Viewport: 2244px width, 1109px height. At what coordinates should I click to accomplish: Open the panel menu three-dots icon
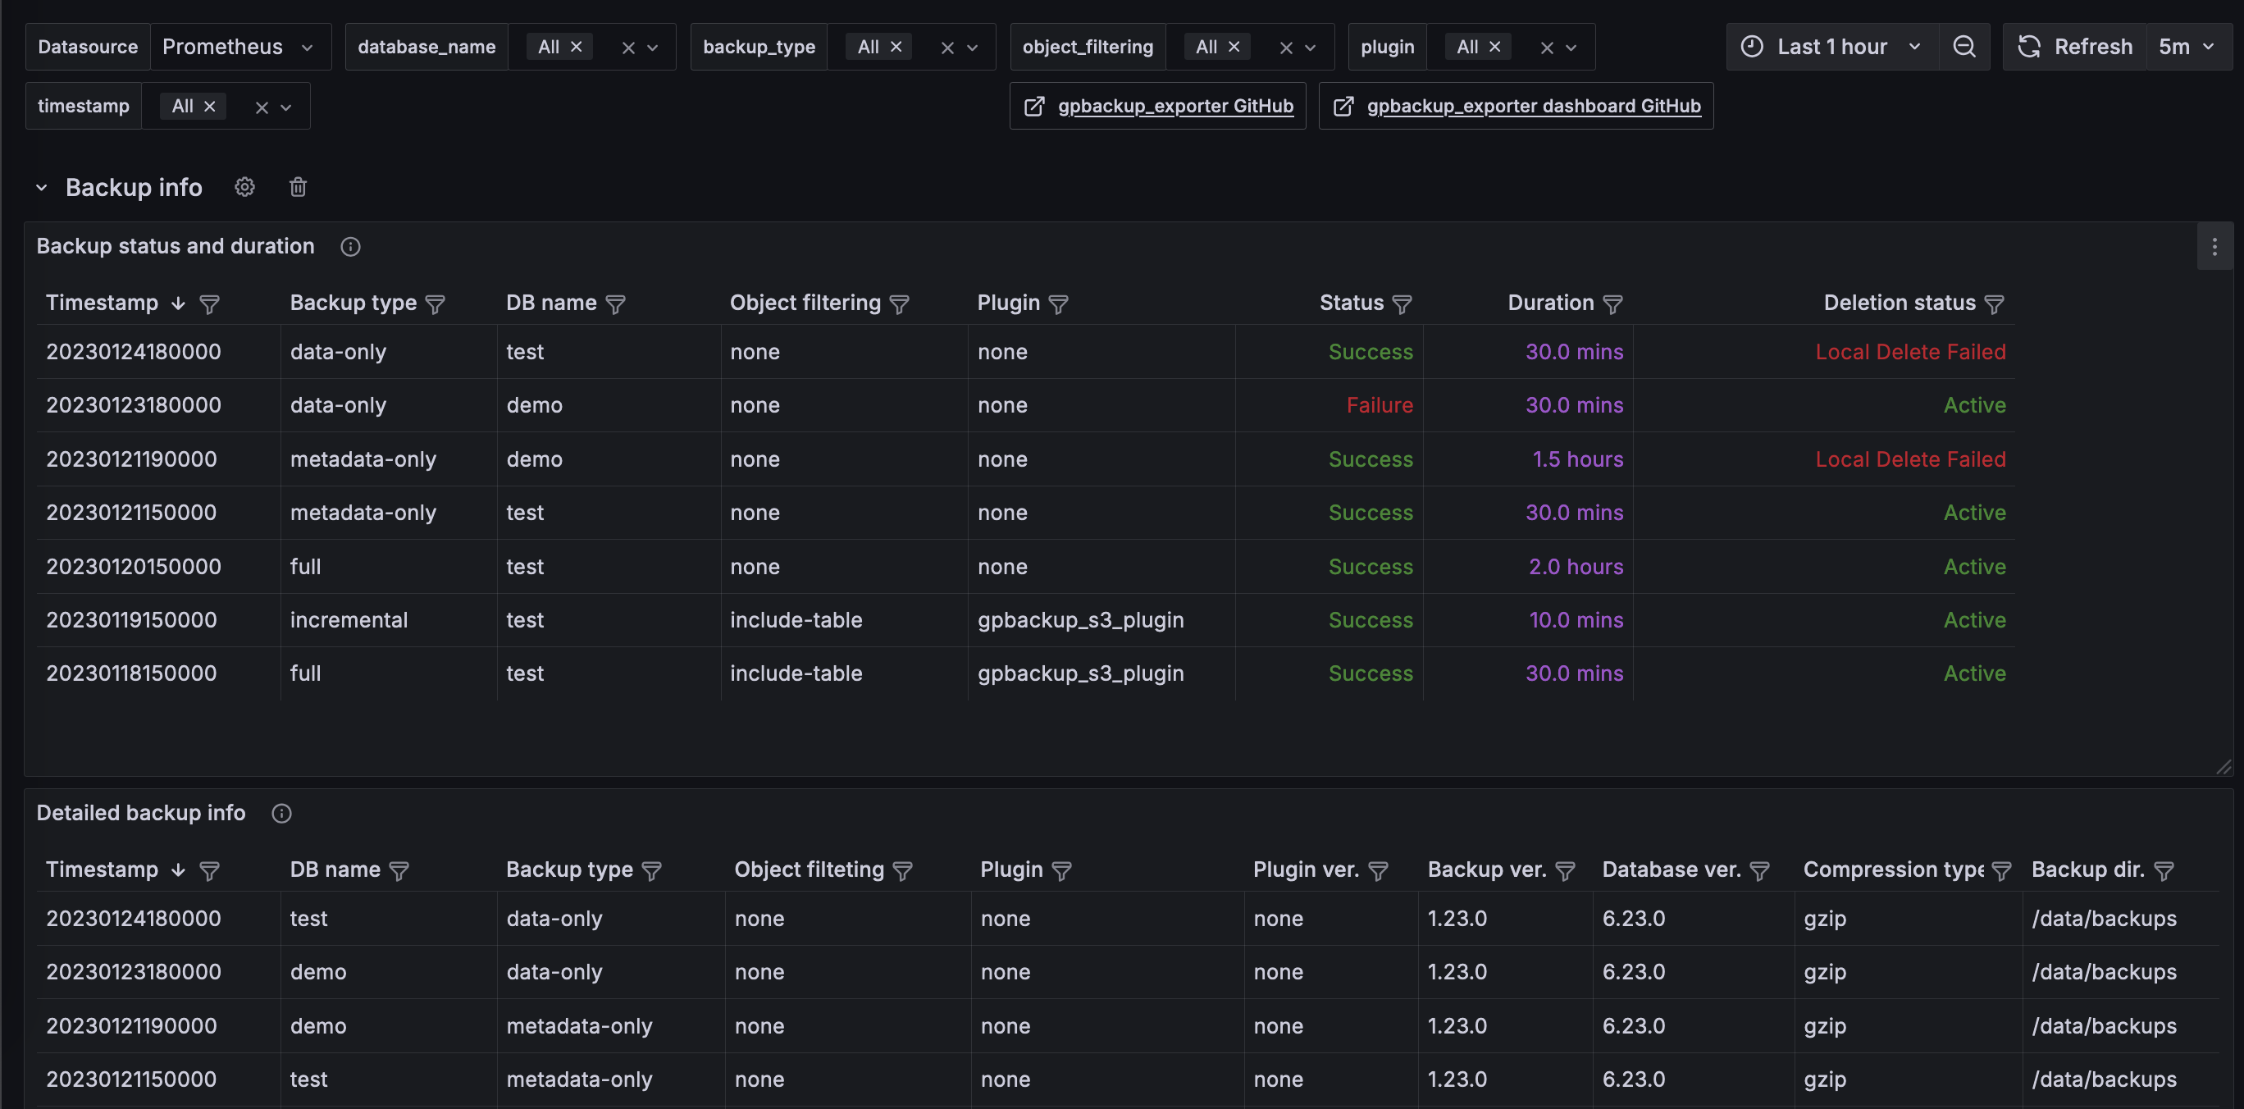point(2214,247)
